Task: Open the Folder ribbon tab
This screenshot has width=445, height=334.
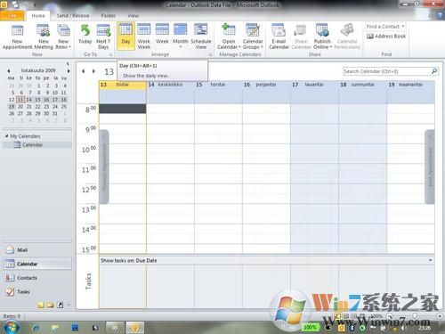Action: [109, 15]
